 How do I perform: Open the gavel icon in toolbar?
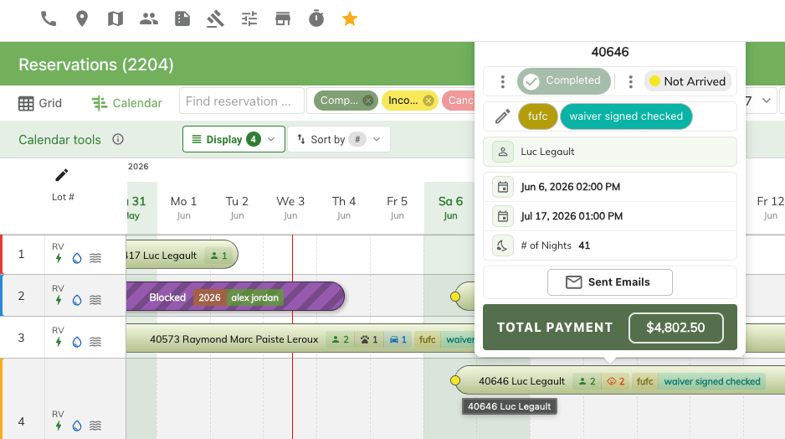pyautogui.click(x=215, y=19)
